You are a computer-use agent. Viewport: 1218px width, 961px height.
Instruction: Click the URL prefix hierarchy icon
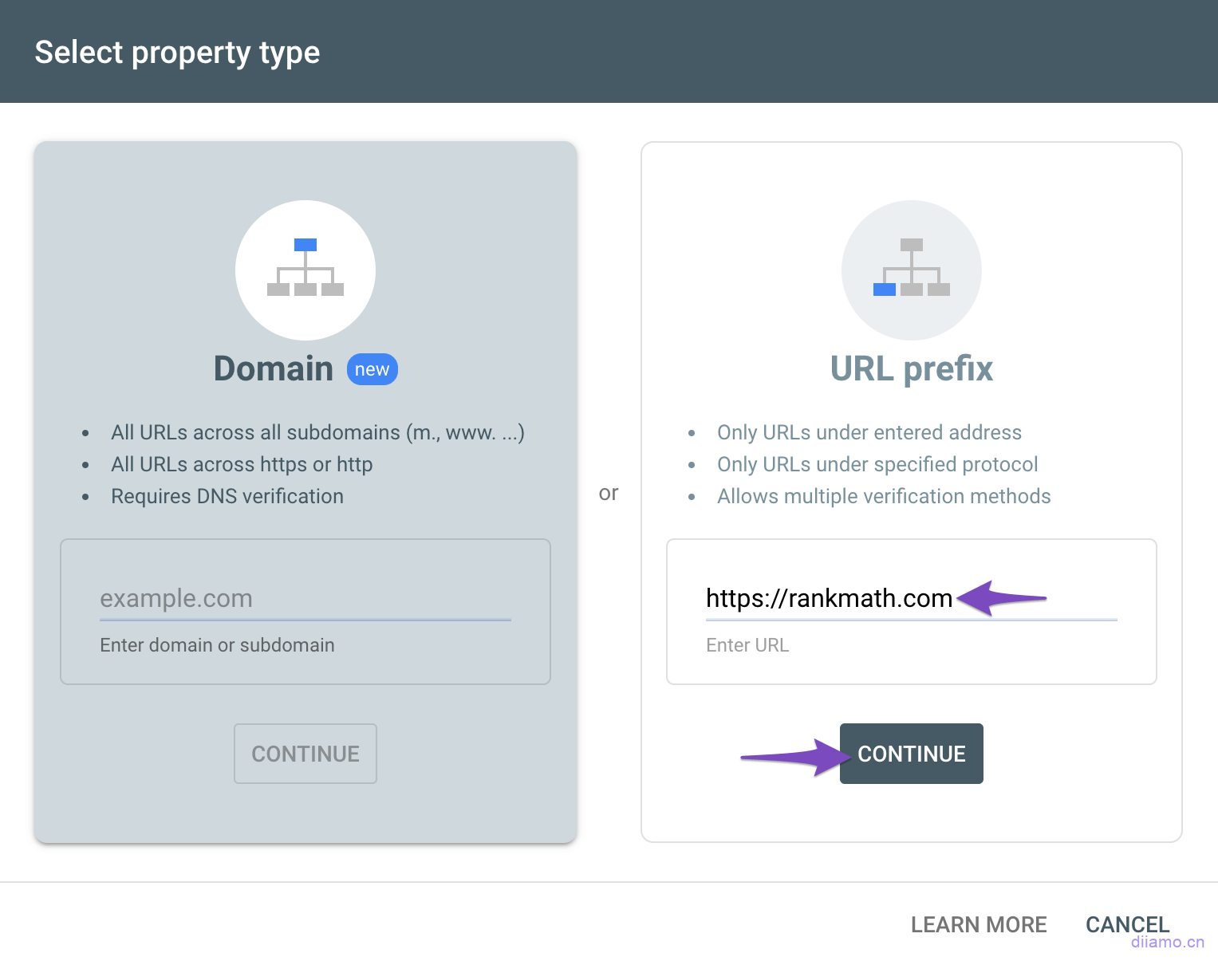click(912, 270)
